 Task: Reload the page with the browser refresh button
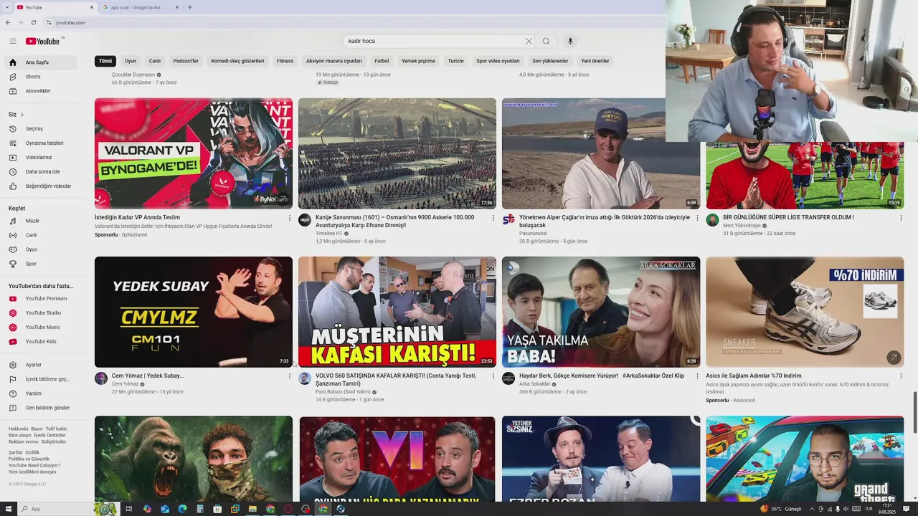tap(33, 22)
